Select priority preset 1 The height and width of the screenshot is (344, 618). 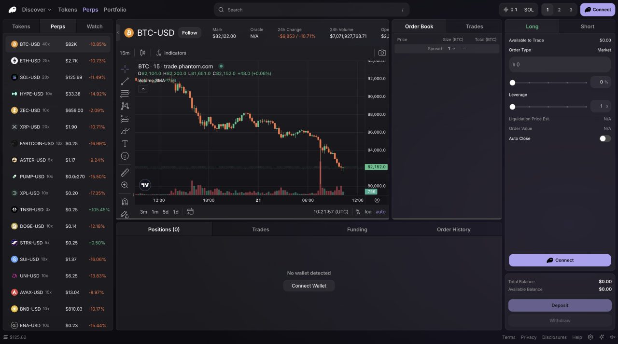pyautogui.click(x=548, y=10)
